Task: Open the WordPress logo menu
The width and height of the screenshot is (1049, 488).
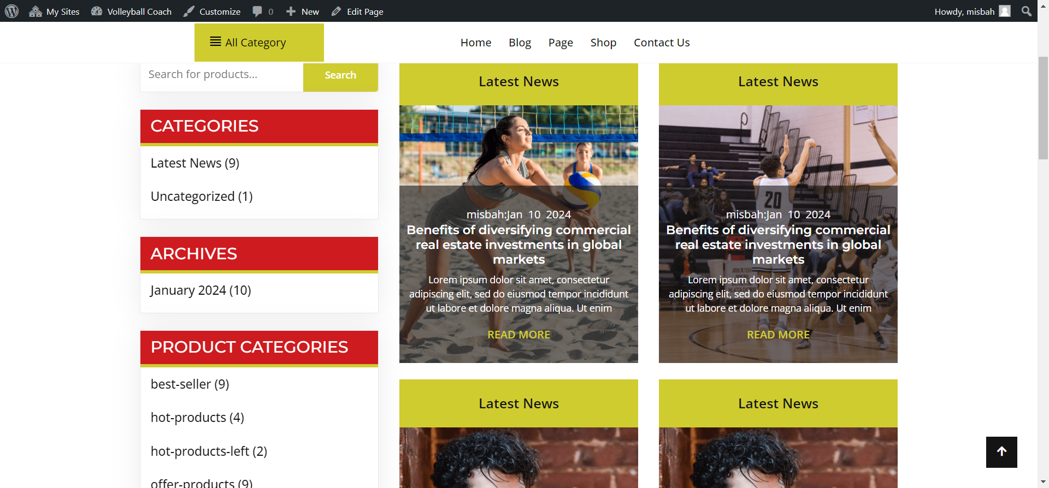Action: tap(11, 11)
